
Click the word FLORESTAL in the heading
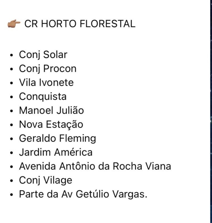click(x=107, y=24)
